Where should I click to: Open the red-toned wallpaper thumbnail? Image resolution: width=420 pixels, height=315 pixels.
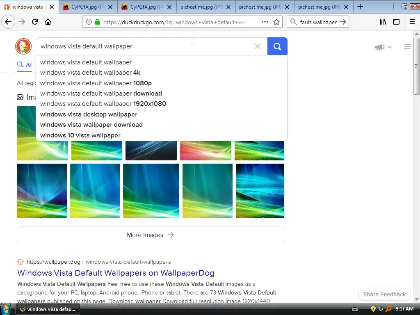click(x=205, y=151)
